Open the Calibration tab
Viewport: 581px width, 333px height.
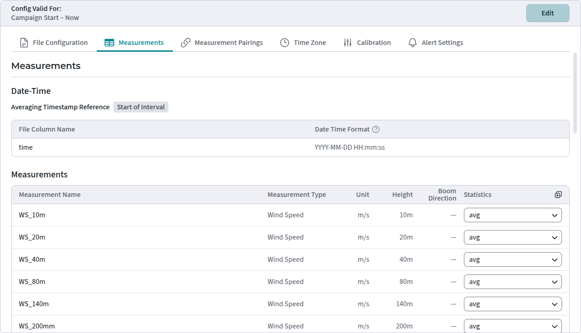tap(367, 43)
